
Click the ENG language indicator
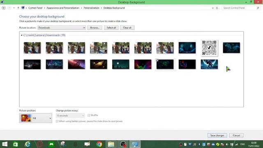(242, 144)
